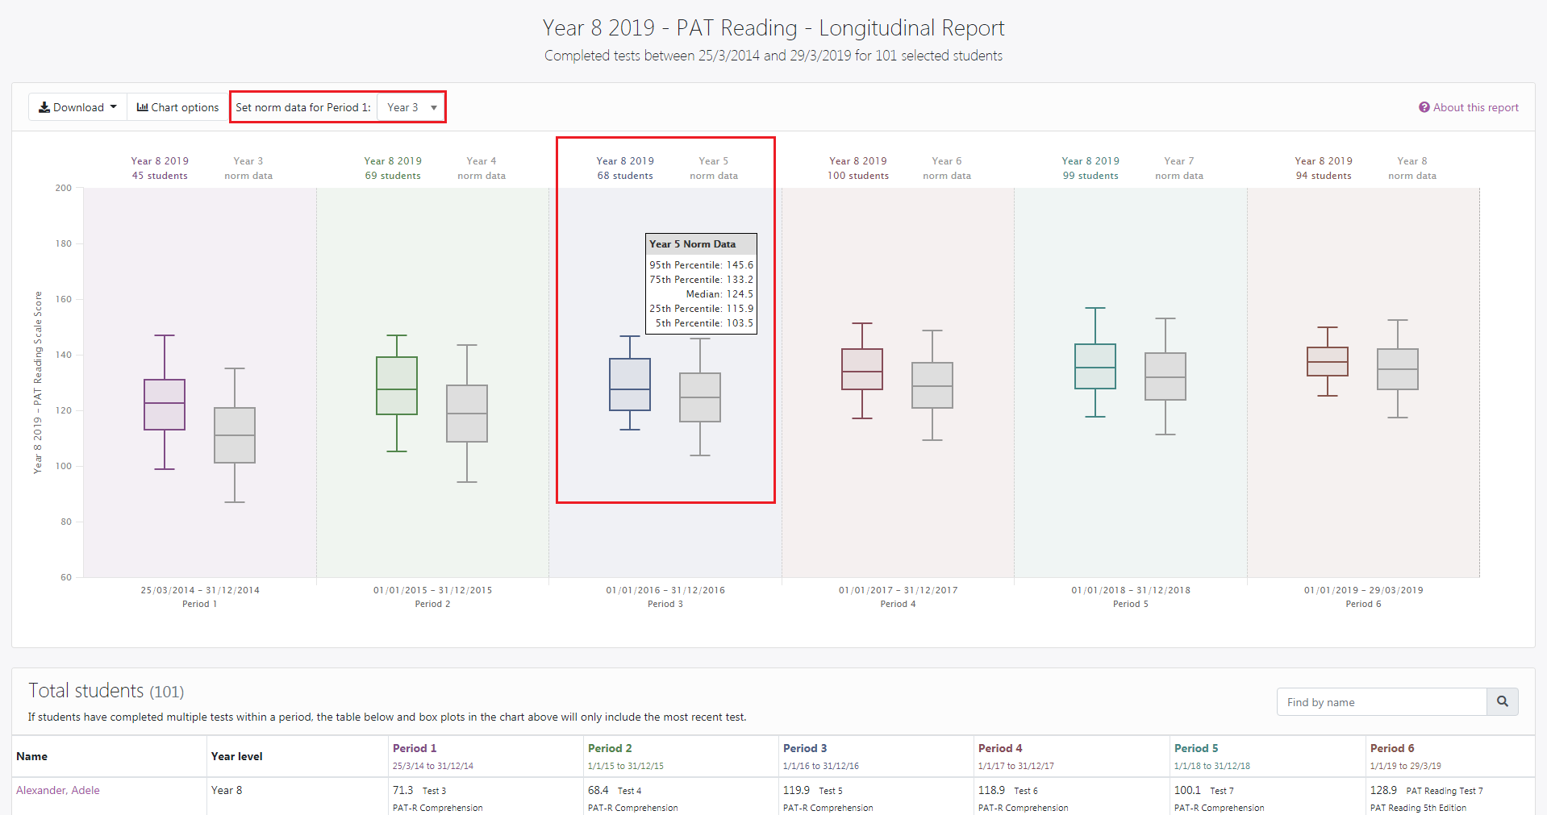The width and height of the screenshot is (1547, 815).
Task: Click the 01/01/2016 - 31/12/2016 axis label
Action: [x=665, y=590]
